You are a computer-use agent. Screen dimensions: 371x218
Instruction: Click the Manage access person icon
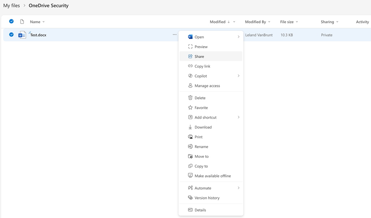(190, 86)
